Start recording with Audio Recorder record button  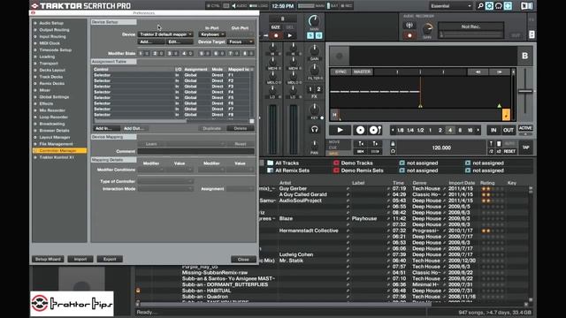(409, 35)
